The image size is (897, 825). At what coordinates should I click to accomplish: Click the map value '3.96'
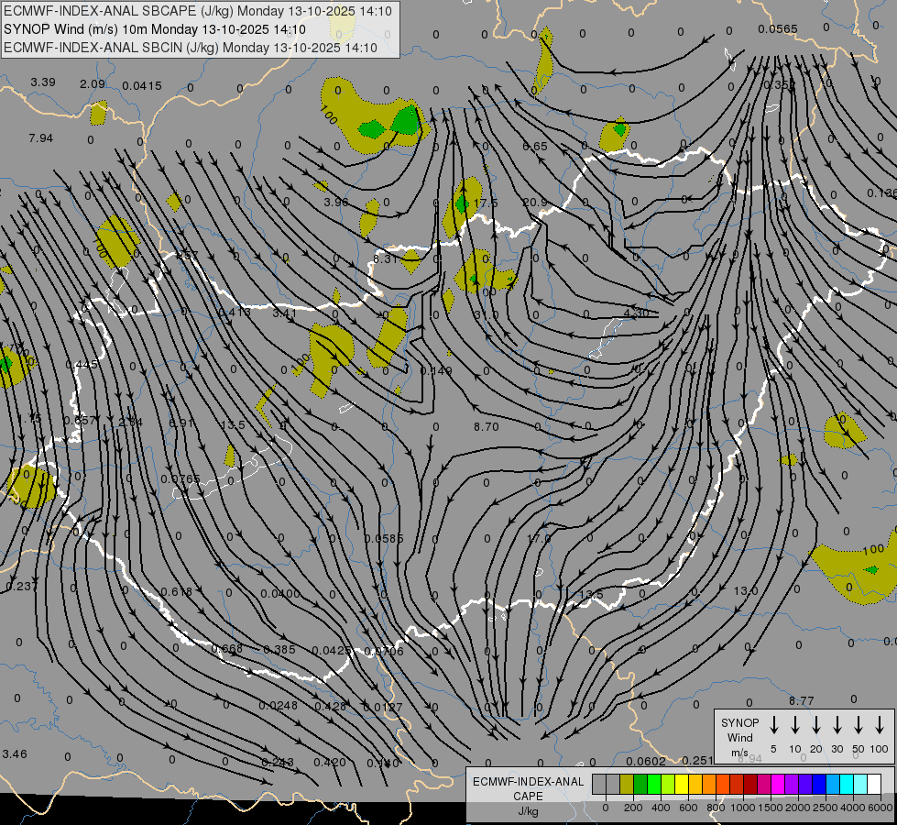tap(336, 202)
